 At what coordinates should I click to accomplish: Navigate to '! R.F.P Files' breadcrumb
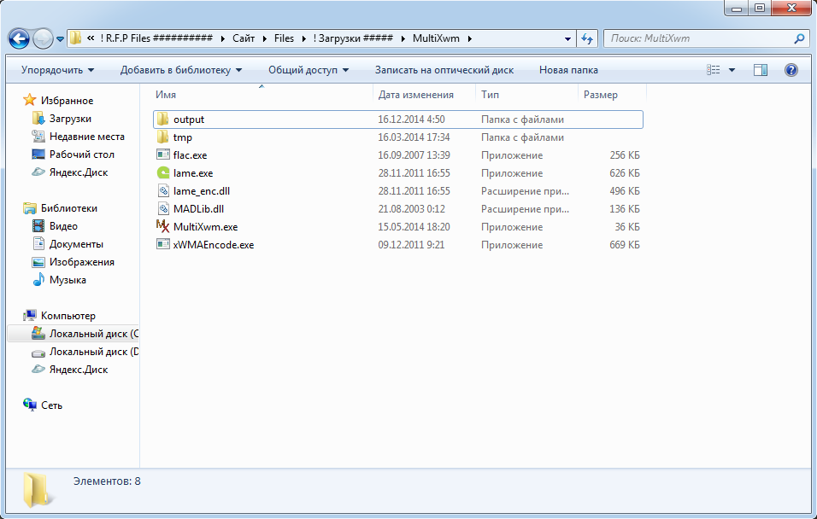(157, 38)
